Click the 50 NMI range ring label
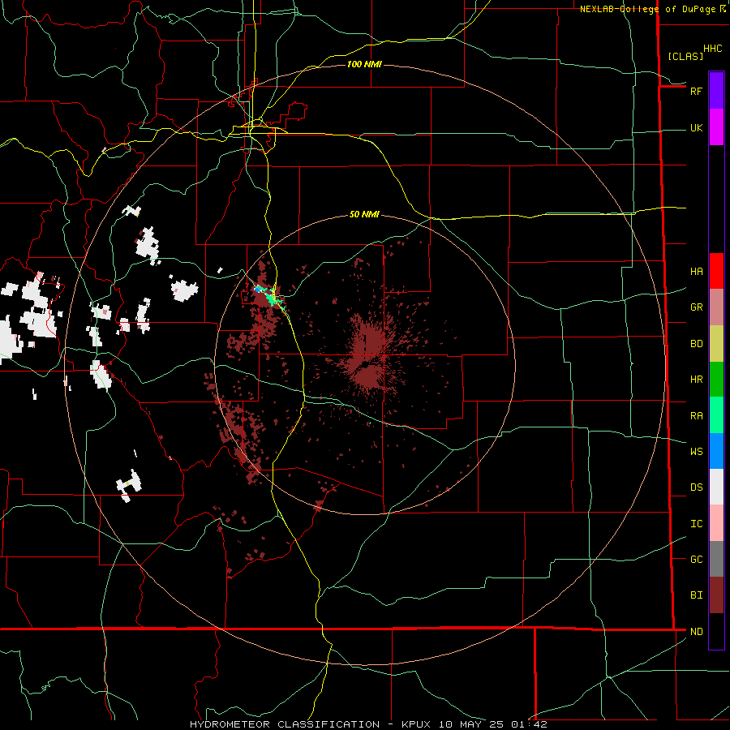 364,214
